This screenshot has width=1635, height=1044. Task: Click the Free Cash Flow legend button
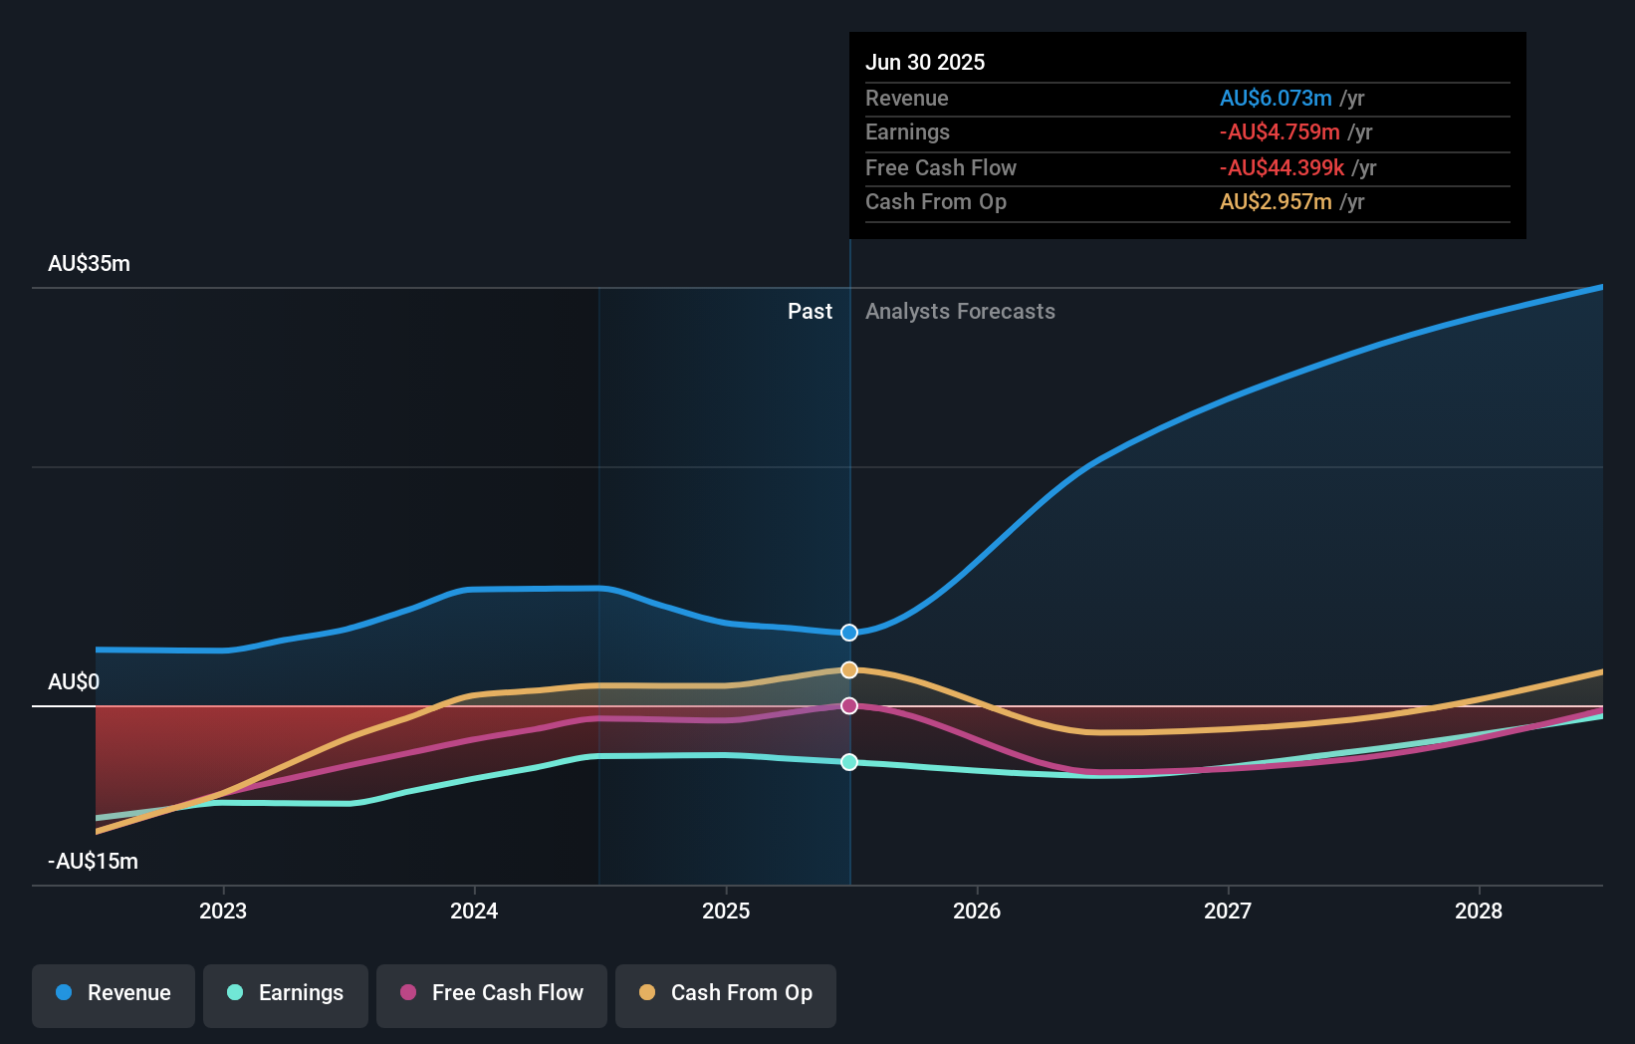click(492, 993)
